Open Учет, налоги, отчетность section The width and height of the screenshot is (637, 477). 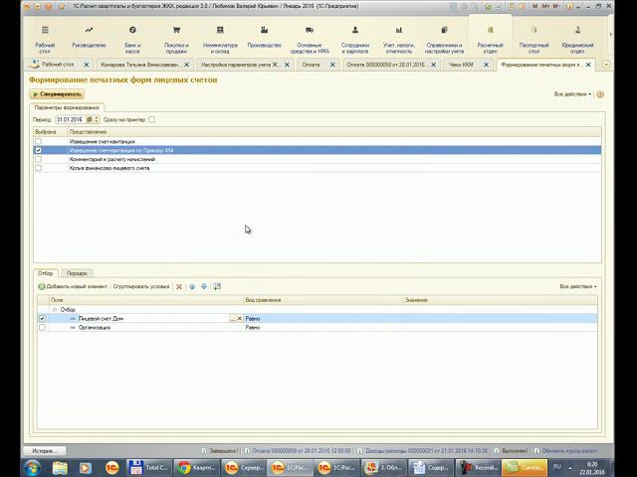point(398,39)
